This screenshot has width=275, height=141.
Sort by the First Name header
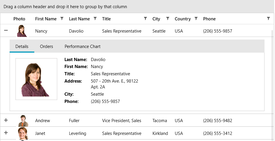46,19
